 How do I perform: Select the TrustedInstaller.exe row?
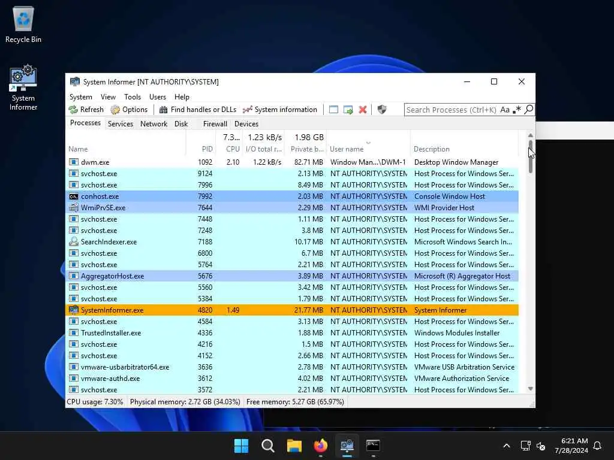point(292,333)
